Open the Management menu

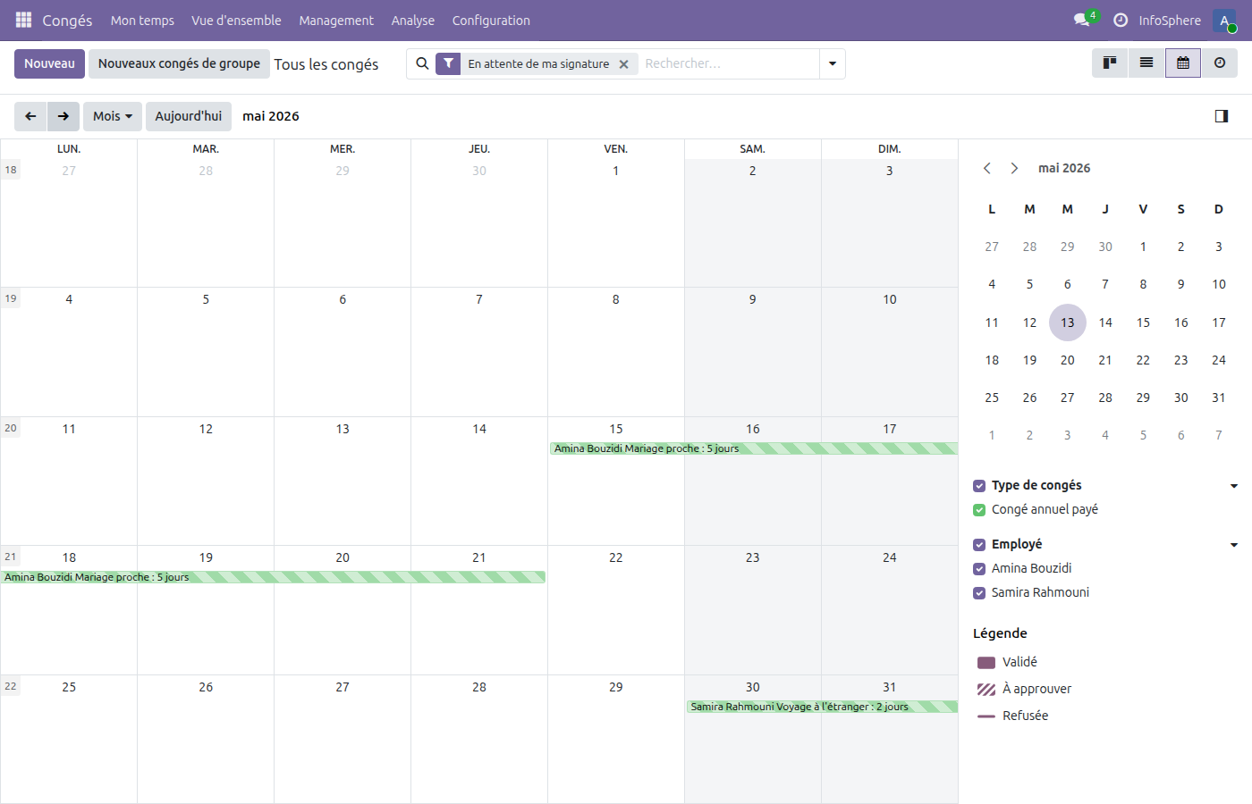click(x=336, y=20)
